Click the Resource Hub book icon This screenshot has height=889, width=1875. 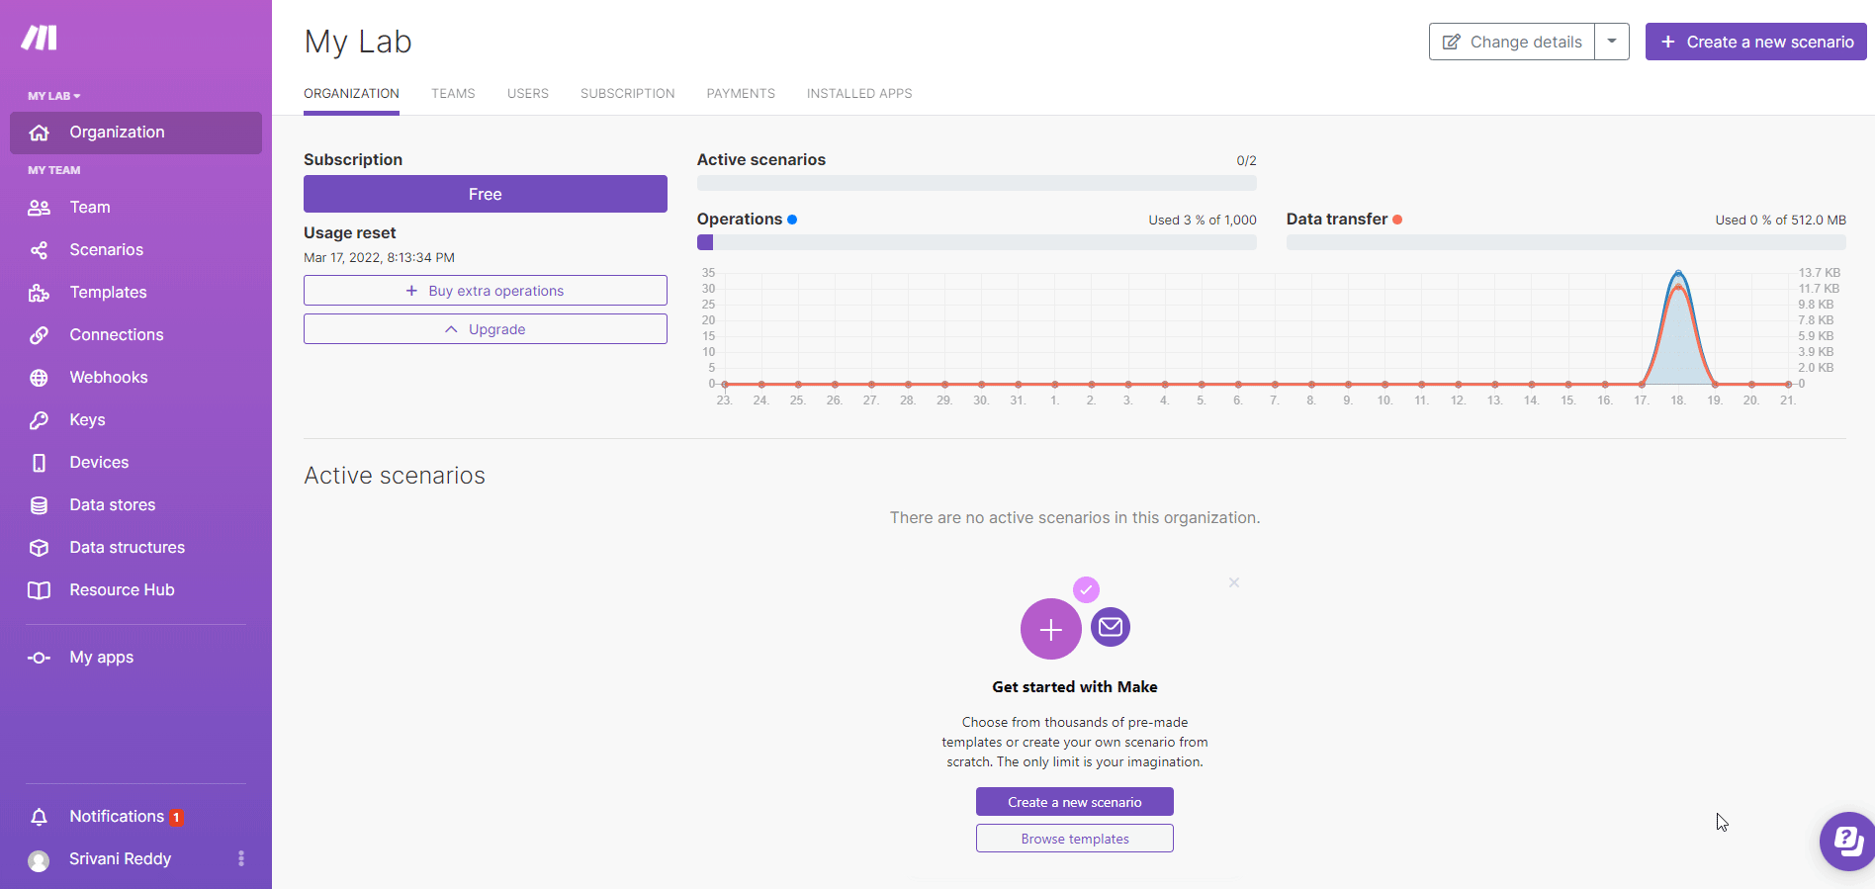click(x=40, y=590)
